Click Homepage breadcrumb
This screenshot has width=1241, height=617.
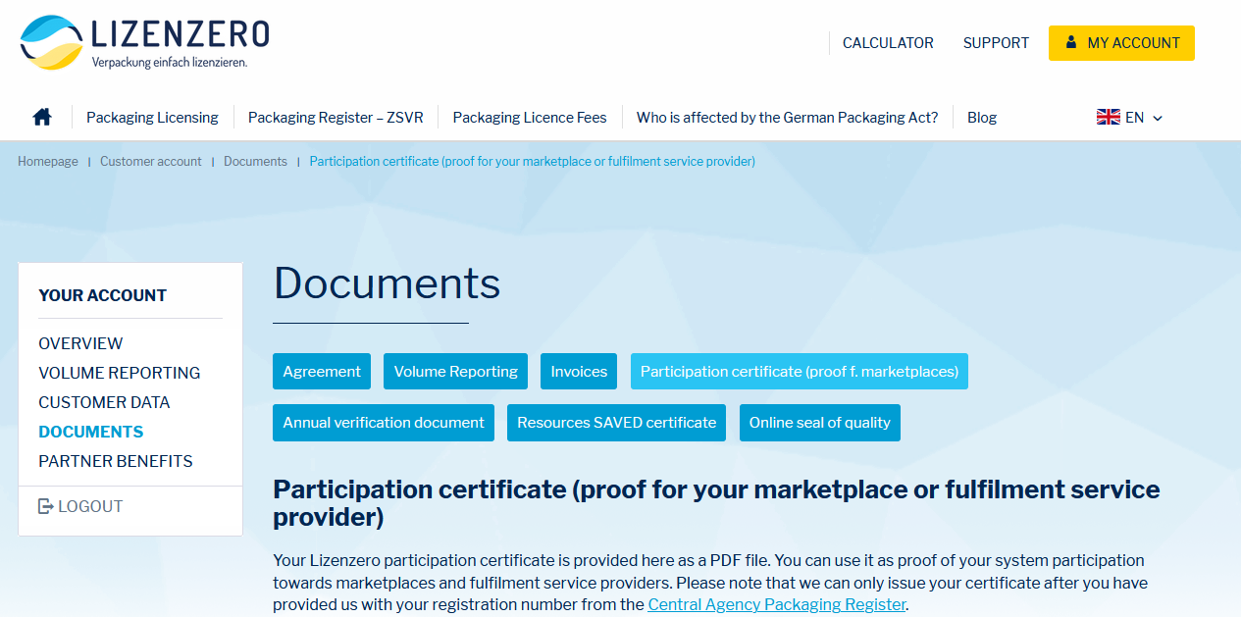[48, 161]
